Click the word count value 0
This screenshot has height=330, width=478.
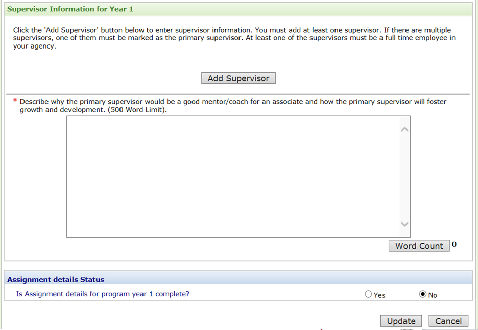pos(454,244)
